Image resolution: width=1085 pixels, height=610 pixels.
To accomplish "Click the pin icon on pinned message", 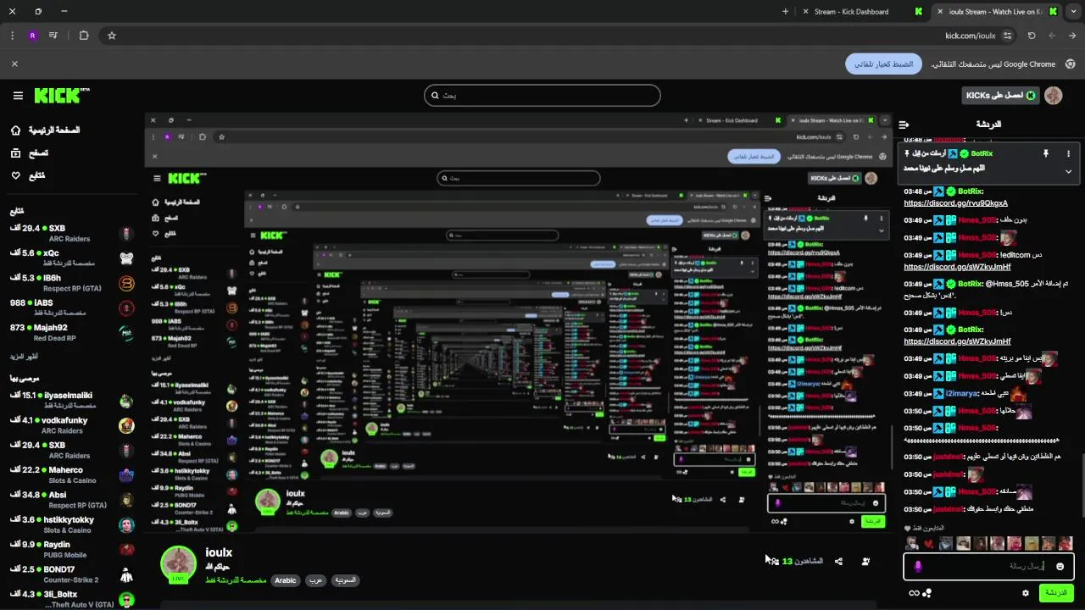I will click(1045, 153).
